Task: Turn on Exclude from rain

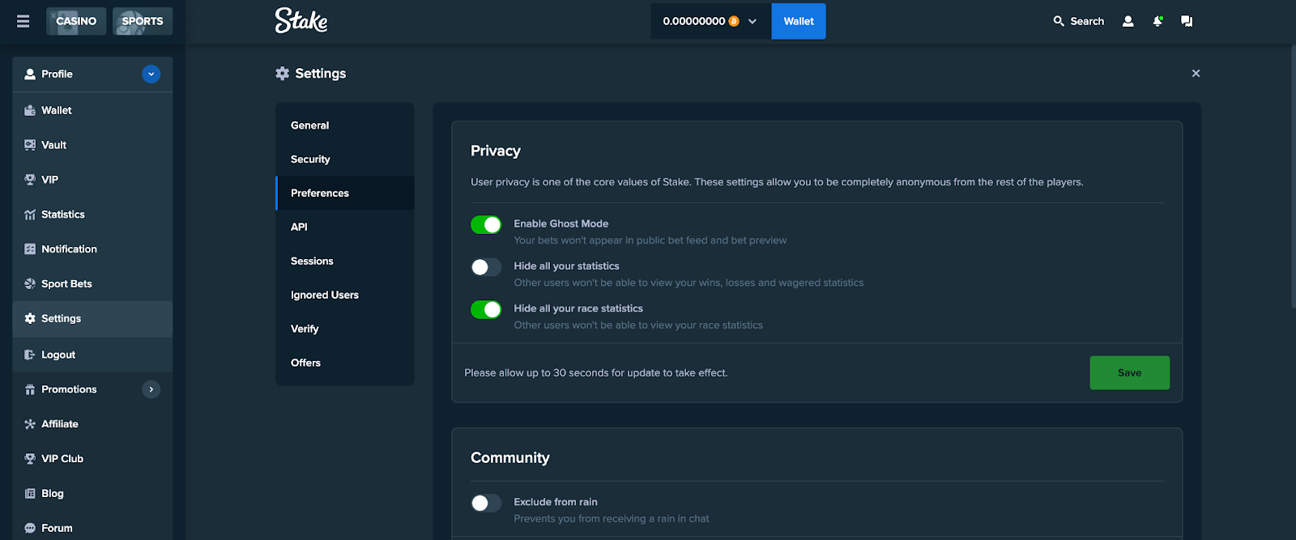Action: [x=486, y=504]
